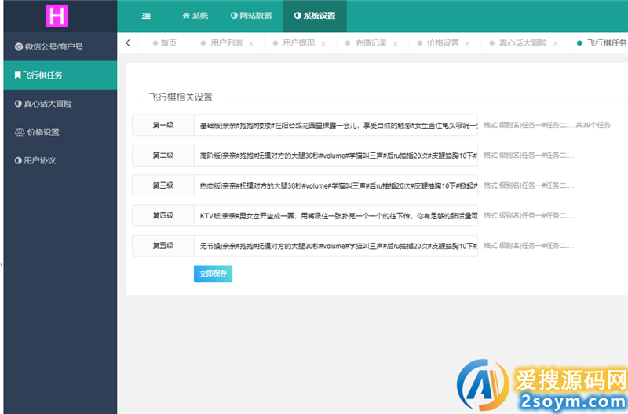Close the 价格设置 tab
Viewport: 628px width, 414px height.
467,43
